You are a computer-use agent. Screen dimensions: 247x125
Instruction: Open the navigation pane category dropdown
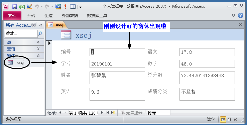[33, 25]
